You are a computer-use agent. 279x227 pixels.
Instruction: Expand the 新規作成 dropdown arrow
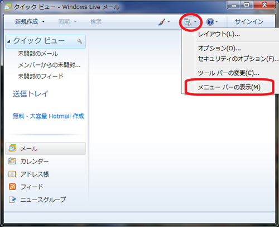[44, 22]
